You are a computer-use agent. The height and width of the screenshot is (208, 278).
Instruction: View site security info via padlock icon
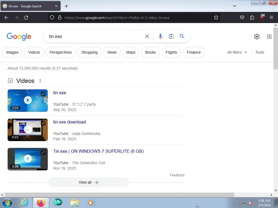point(60,18)
